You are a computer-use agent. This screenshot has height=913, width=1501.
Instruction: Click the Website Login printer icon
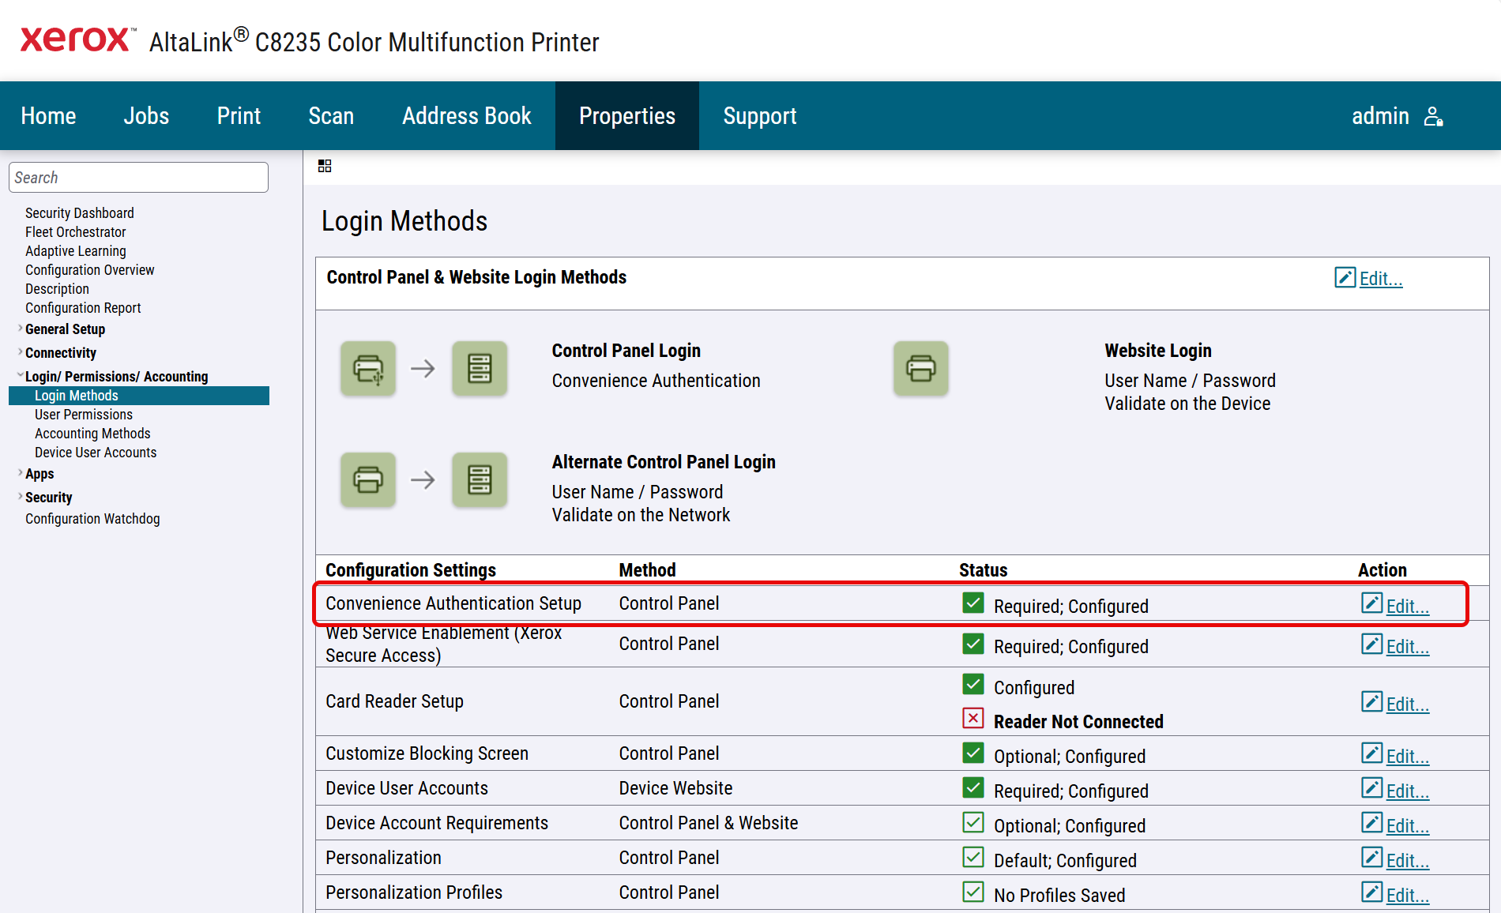pyautogui.click(x=920, y=368)
